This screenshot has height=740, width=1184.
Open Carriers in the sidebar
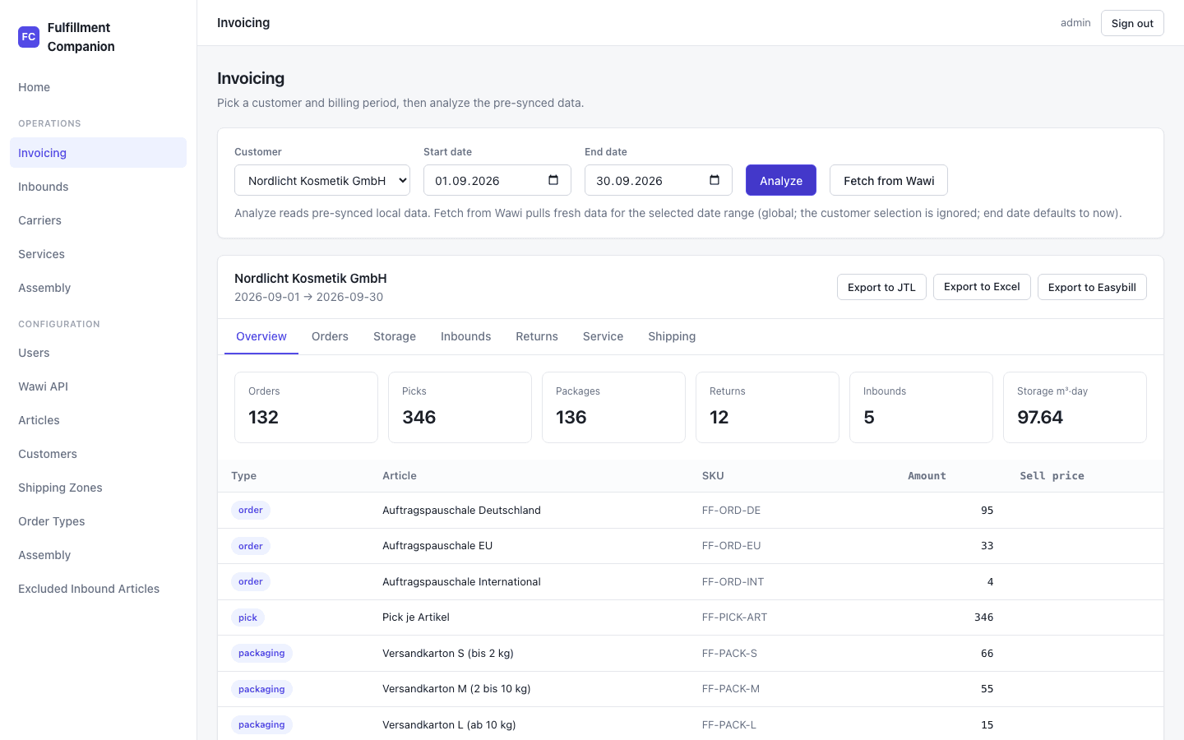(98, 220)
